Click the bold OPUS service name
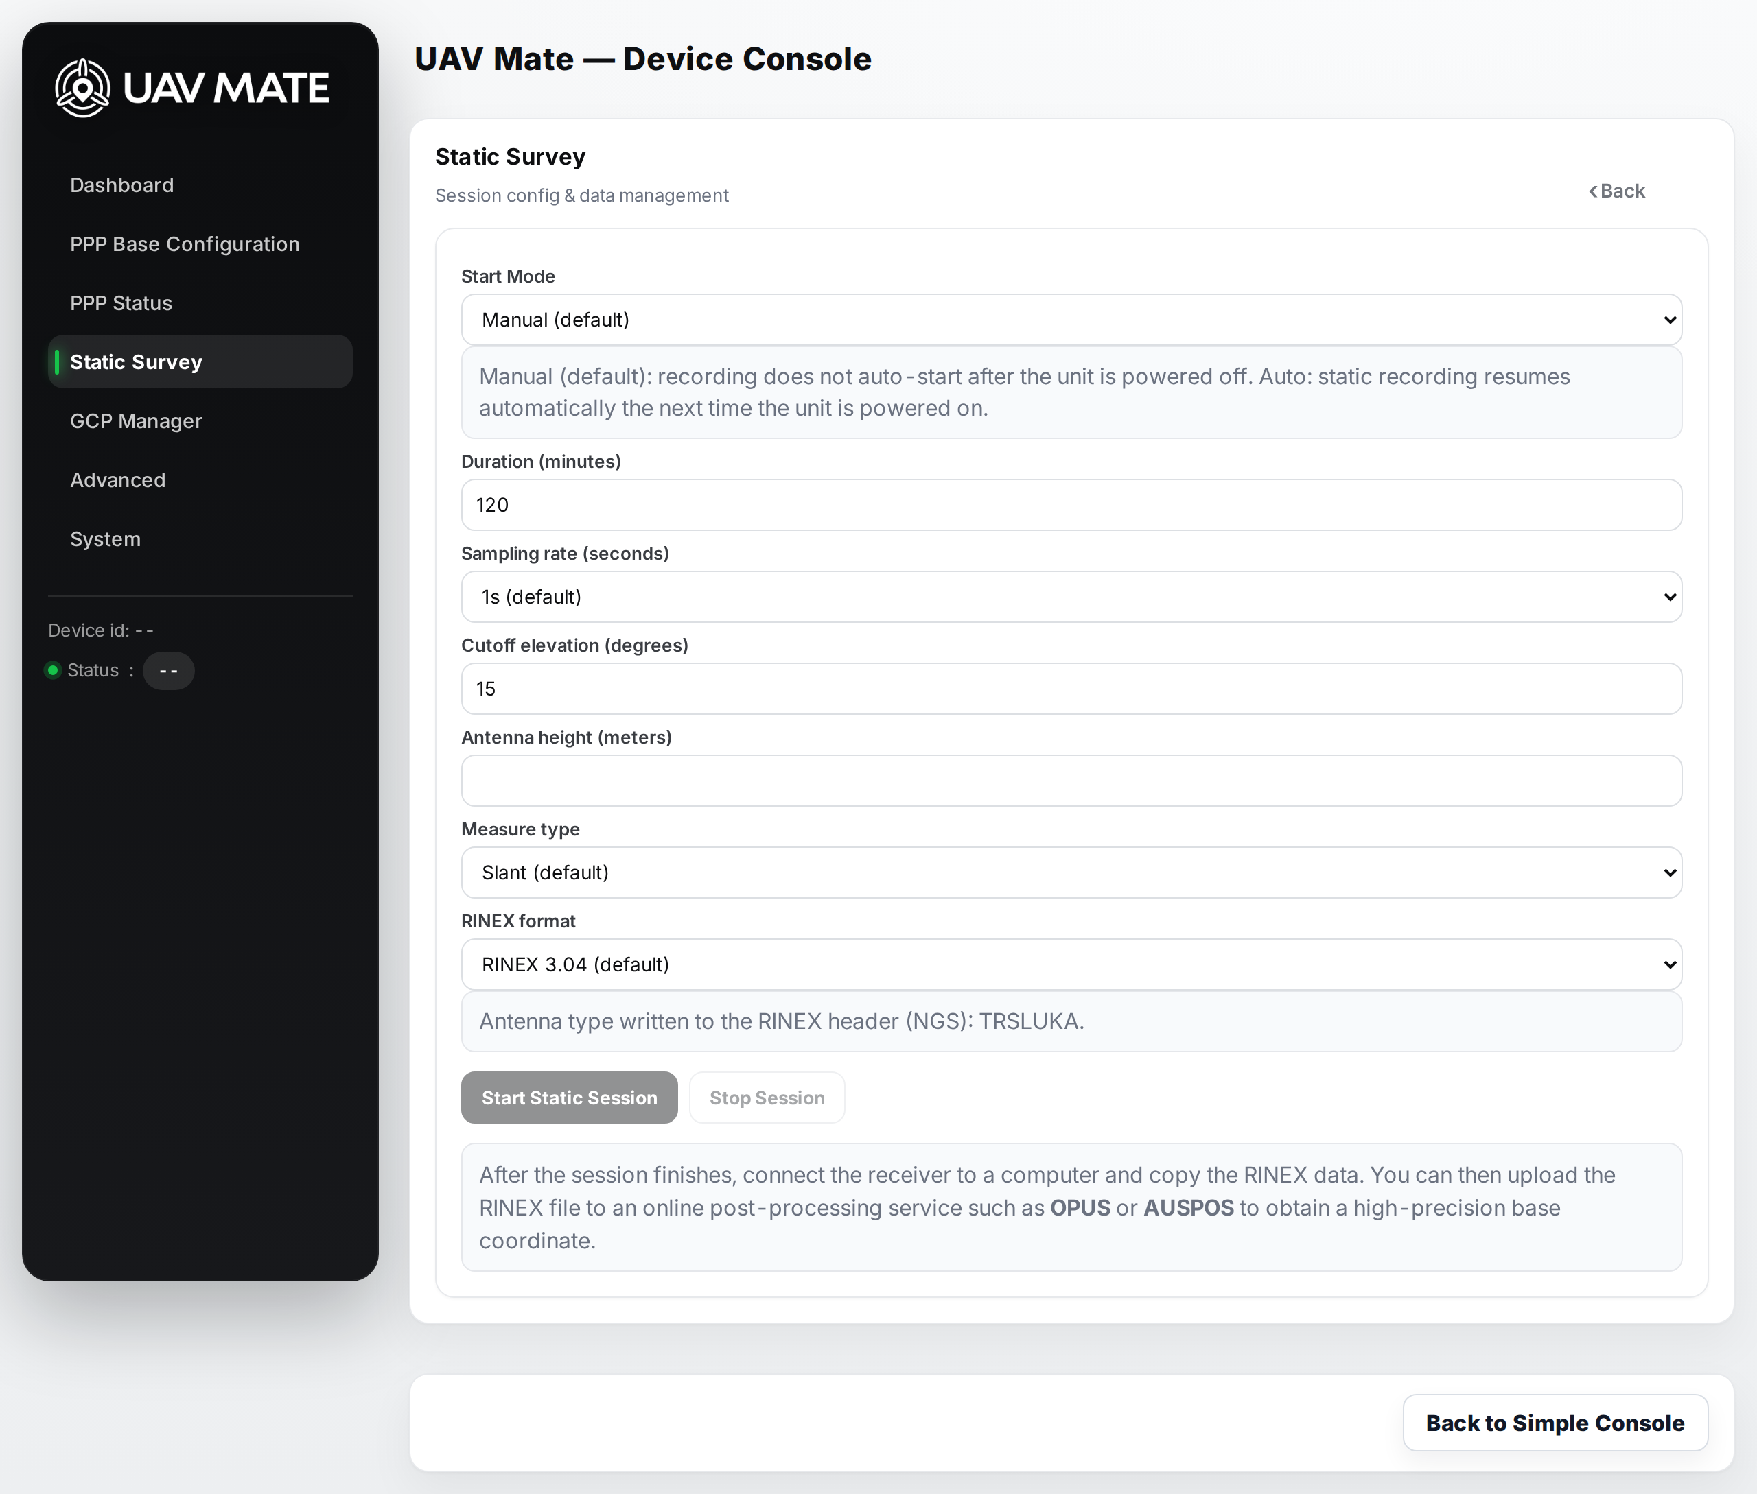The image size is (1757, 1494). (1080, 1208)
